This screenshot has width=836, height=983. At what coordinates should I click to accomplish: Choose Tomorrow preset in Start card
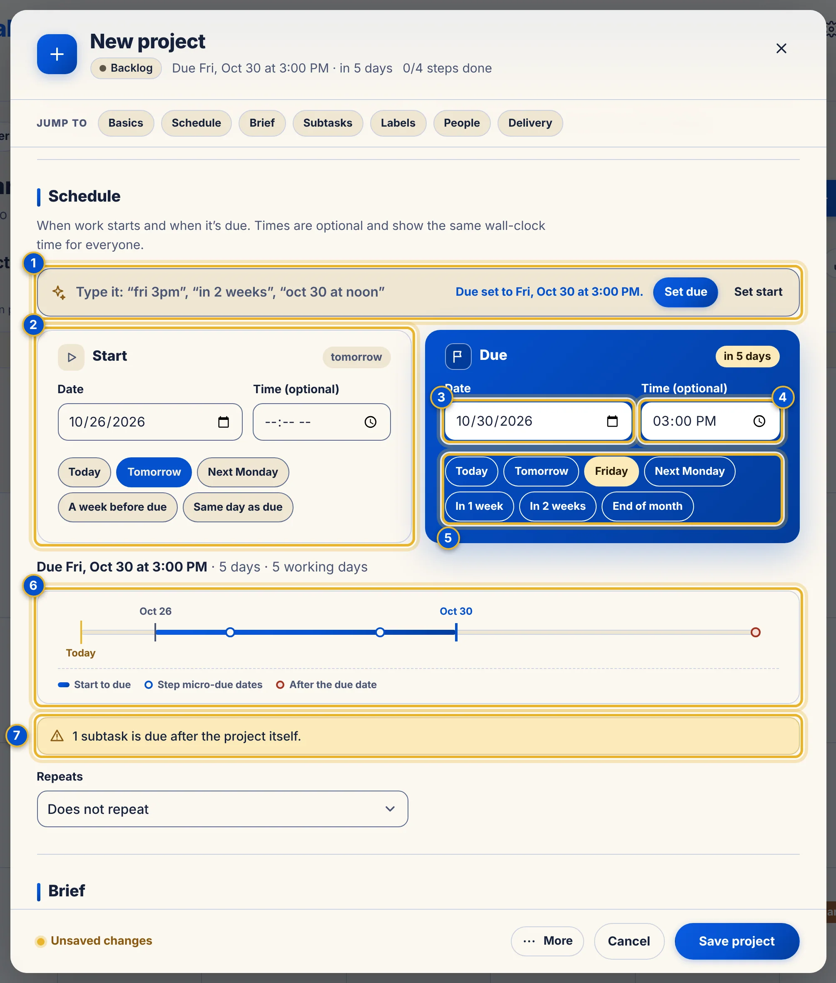pyautogui.click(x=154, y=472)
